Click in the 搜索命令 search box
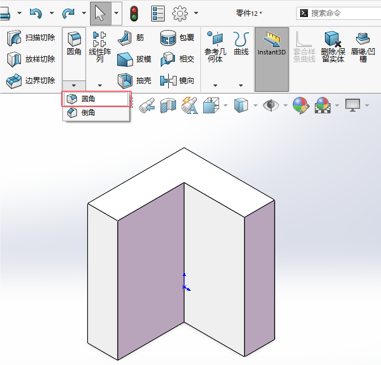381x365 pixels. point(339,13)
